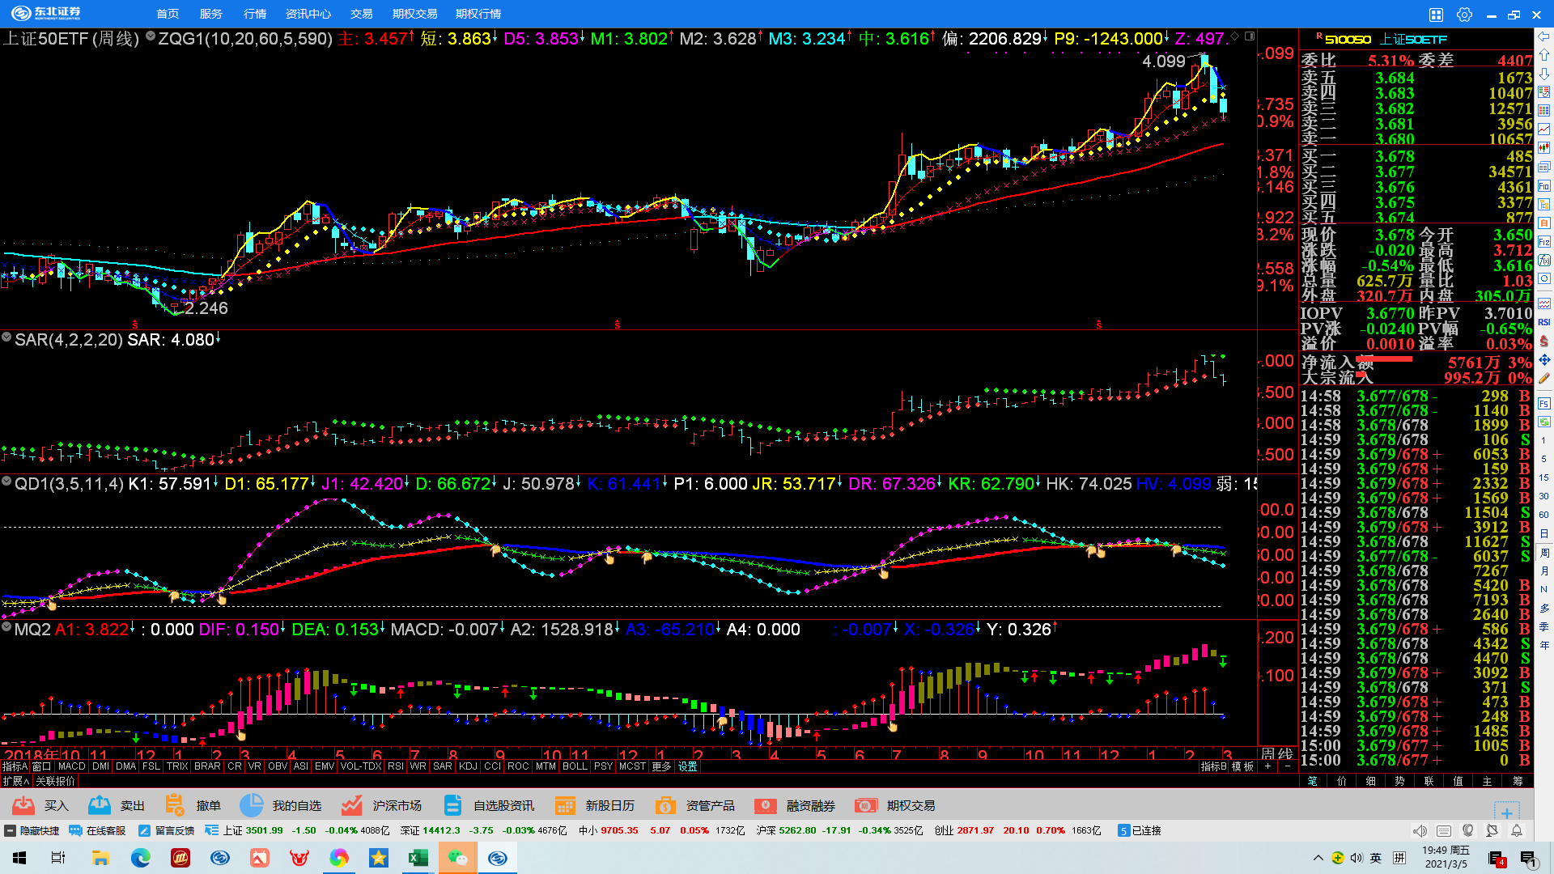
Task: Open settings gear in title bar
Action: 1464,15
